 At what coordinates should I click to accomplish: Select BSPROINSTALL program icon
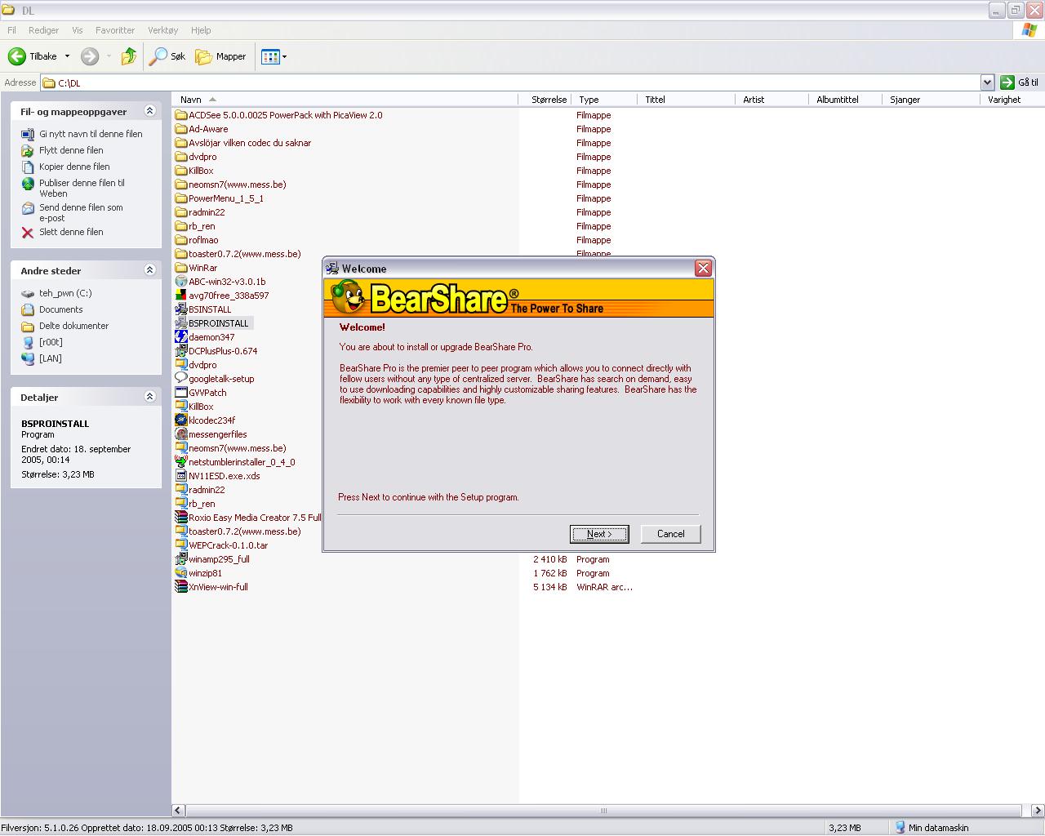[x=181, y=323]
